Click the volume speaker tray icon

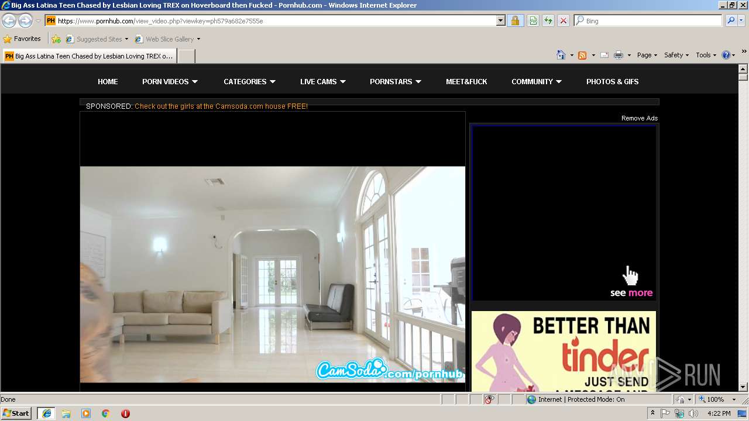693,413
